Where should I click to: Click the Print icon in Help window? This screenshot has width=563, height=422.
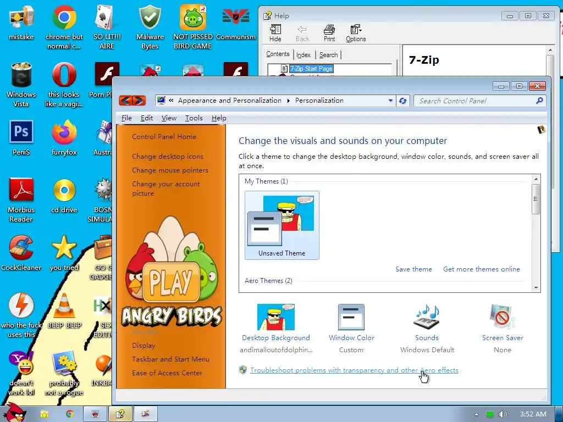tap(329, 34)
